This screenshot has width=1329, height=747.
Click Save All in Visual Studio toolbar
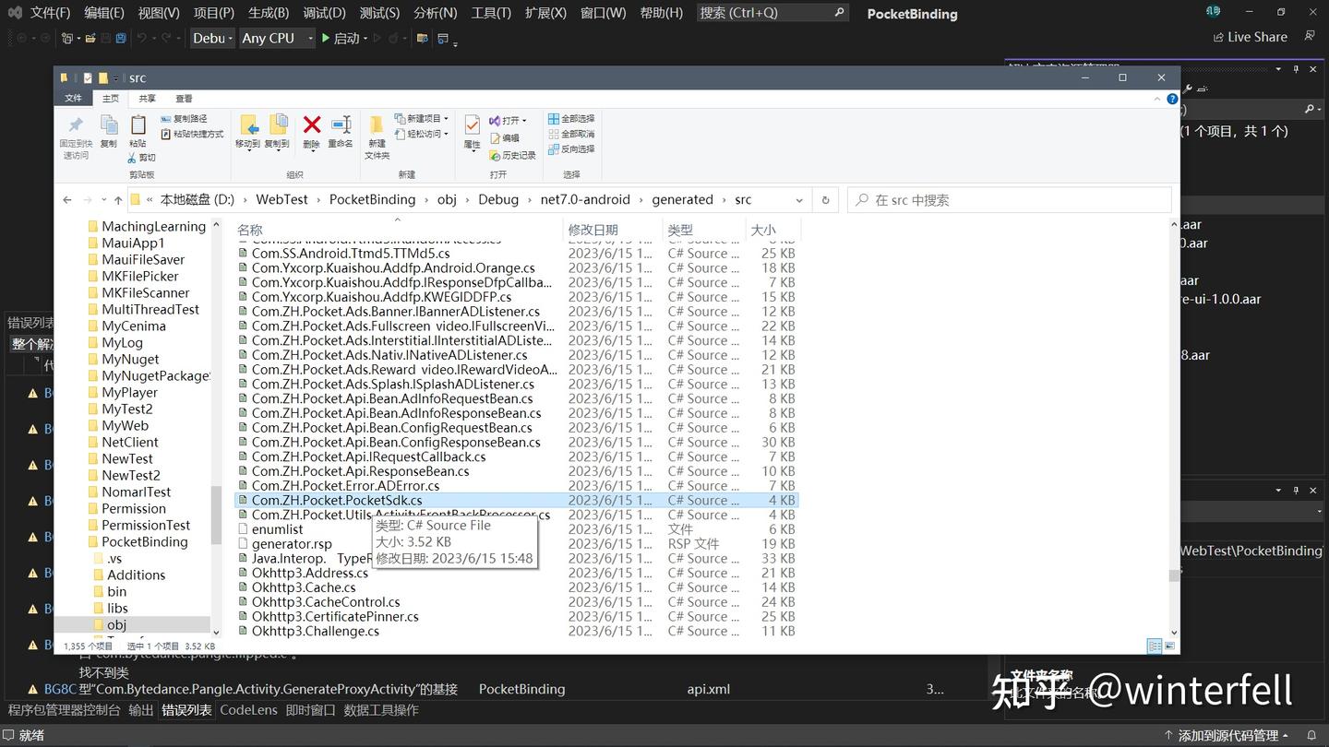tap(121, 38)
